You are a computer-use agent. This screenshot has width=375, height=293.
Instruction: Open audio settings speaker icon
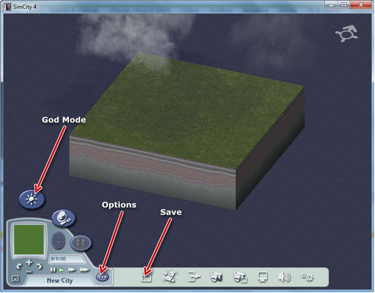click(284, 277)
